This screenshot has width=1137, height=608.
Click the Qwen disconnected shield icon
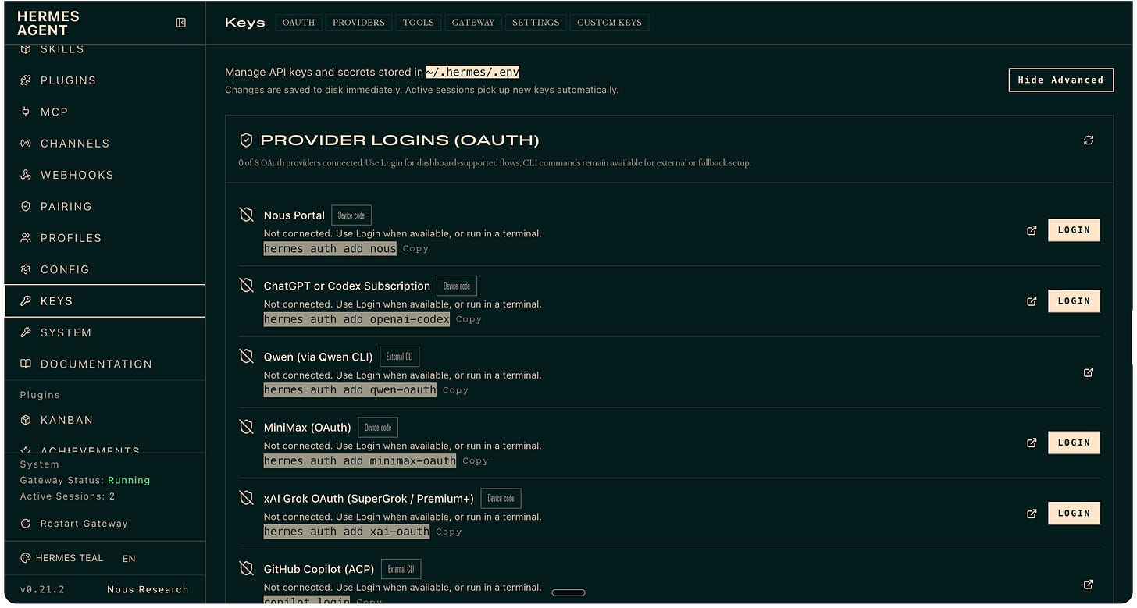point(246,357)
